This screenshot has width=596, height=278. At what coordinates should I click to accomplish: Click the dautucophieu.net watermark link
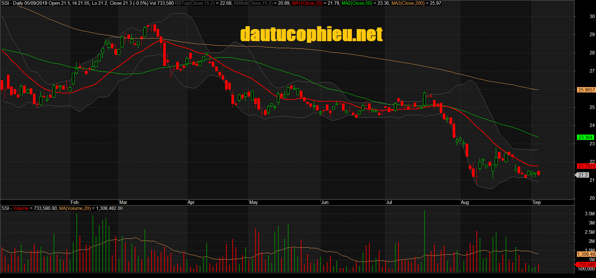[x=311, y=34]
